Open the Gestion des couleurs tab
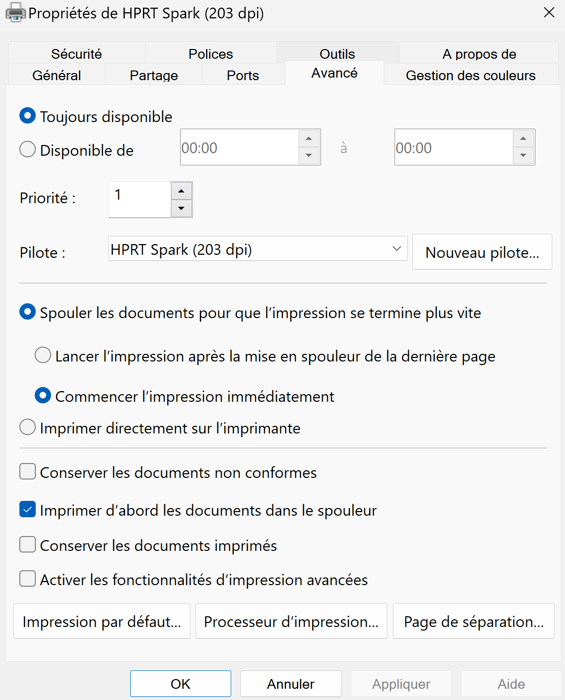This screenshot has height=700, width=565. tap(471, 75)
